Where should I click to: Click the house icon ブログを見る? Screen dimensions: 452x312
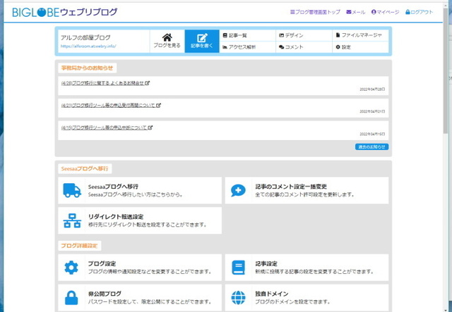(x=167, y=41)
